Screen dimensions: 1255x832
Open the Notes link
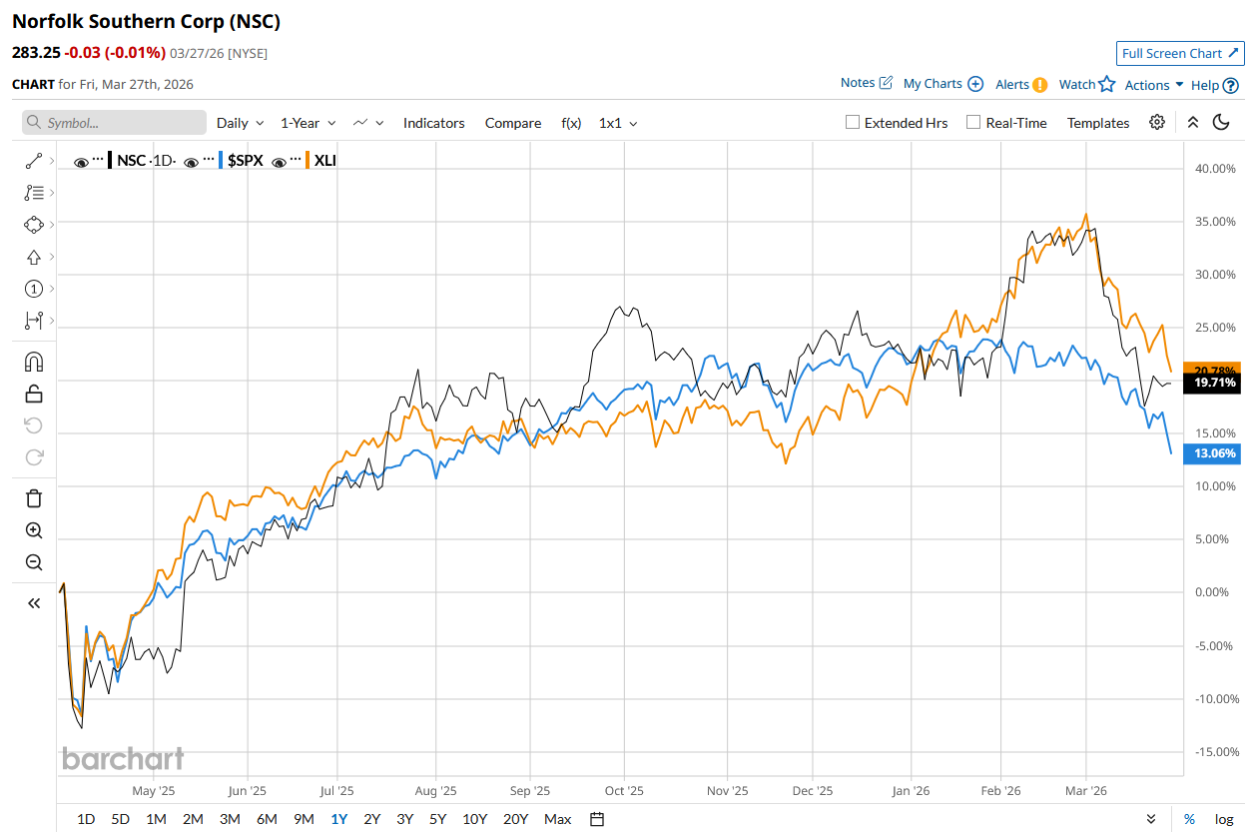tap(858, 83)
